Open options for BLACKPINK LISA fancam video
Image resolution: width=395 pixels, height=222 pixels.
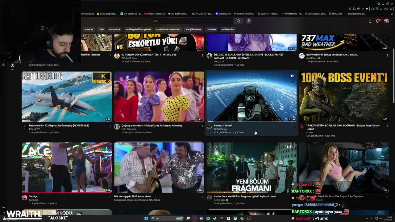tap(295, 55)
